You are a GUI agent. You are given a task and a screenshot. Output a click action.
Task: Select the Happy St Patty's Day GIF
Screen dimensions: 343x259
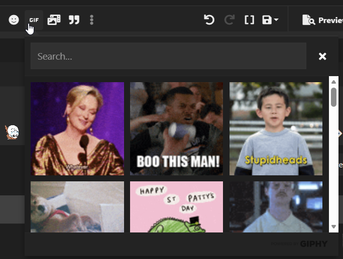[x=177, y=207]
